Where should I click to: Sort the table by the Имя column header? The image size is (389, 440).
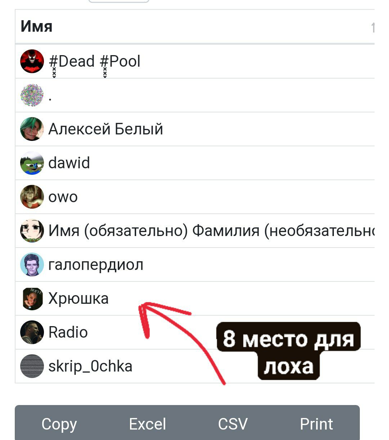pyautogui.click(x=194, y=27)
